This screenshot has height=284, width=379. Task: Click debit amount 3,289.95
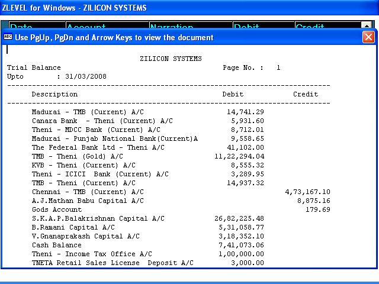[248, 174]
